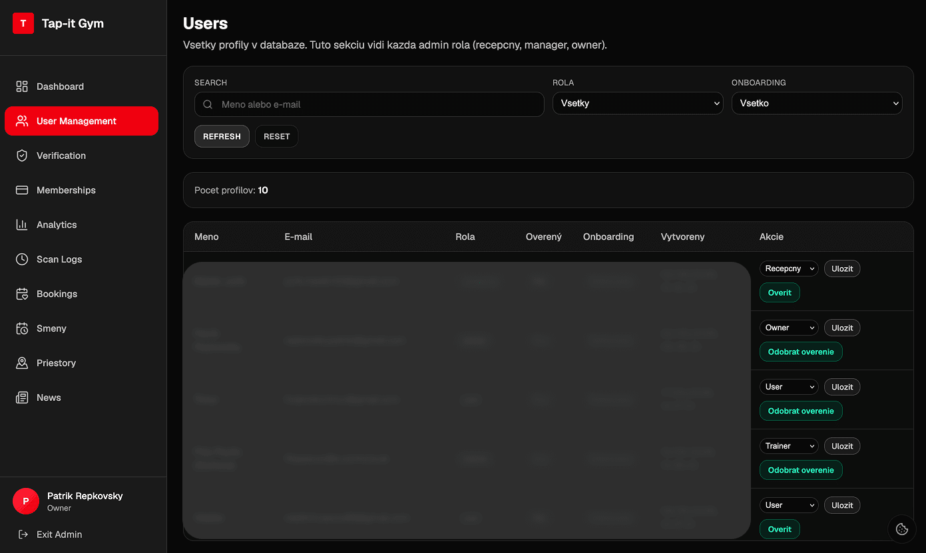926x553 pixels.
Task: Click the Reset filters button
Action: 276,136
